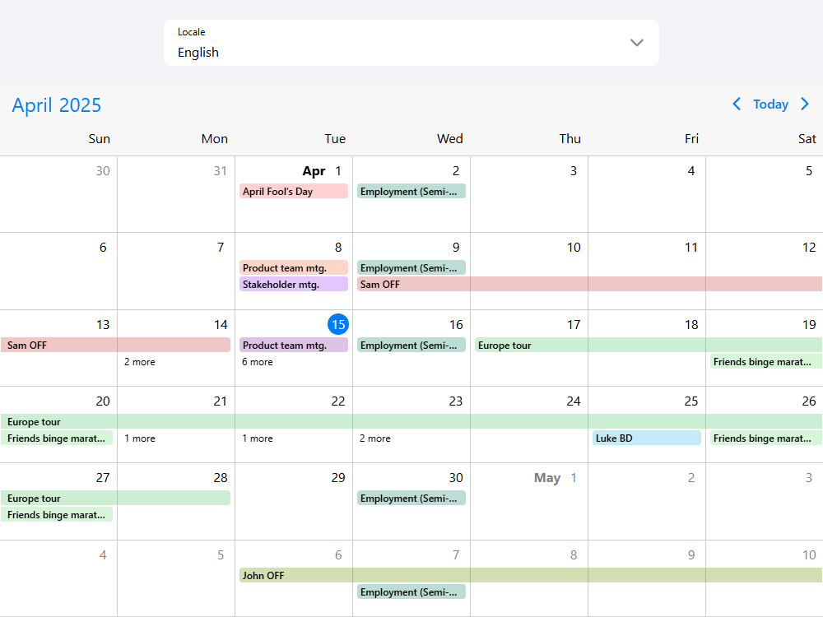The height and width of the screenshot is (617, 823).
Task: Select date April 3
Action: [x=573, y=171]
